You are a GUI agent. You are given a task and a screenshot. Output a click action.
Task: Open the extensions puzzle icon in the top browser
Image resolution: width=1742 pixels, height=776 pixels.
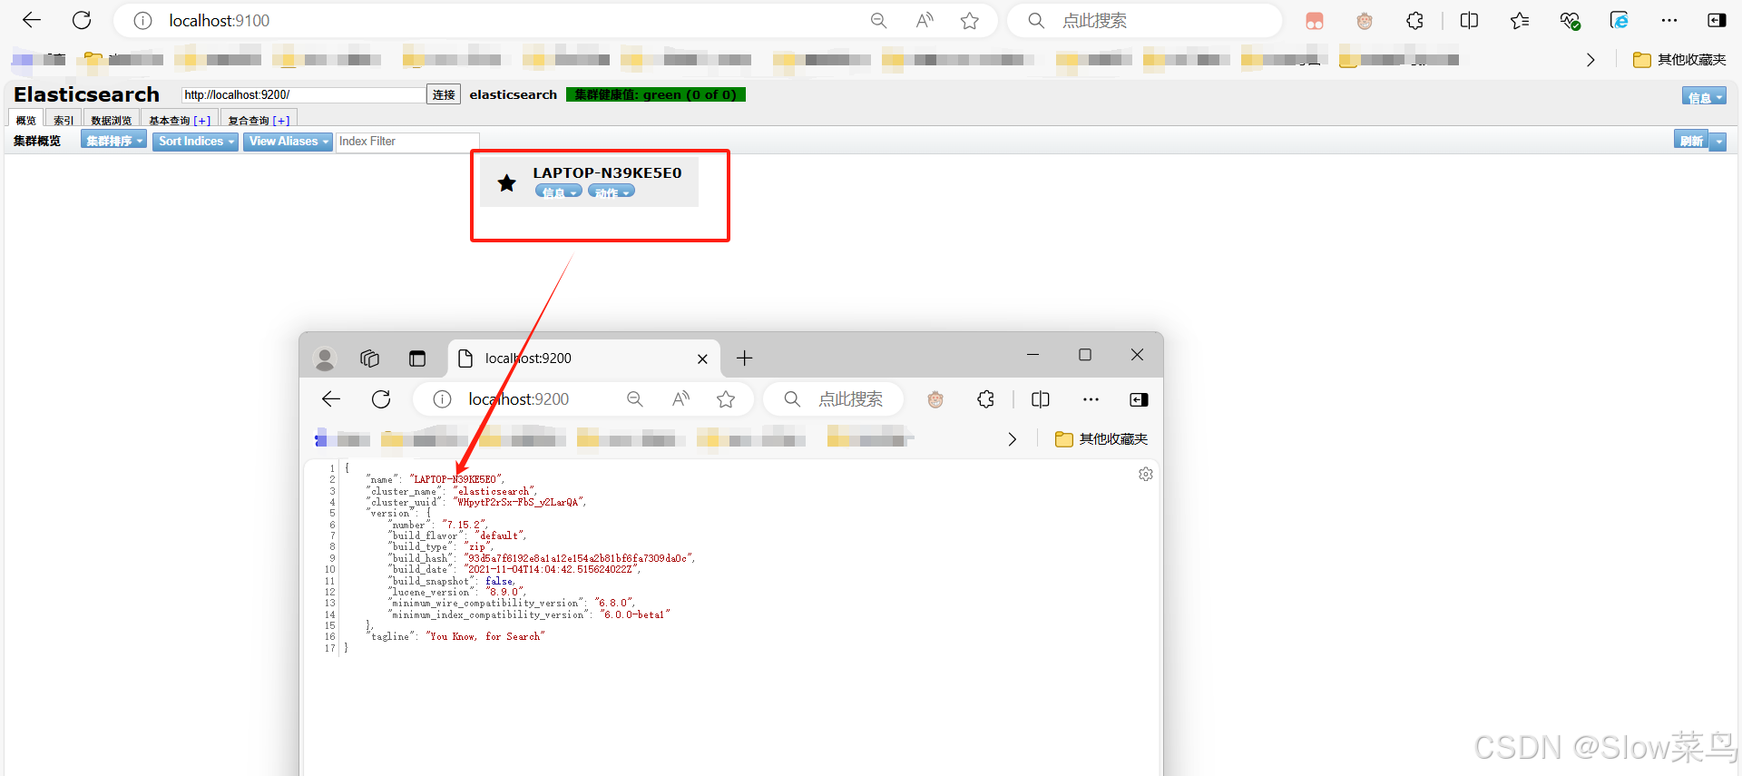[x=1415, y=21]
